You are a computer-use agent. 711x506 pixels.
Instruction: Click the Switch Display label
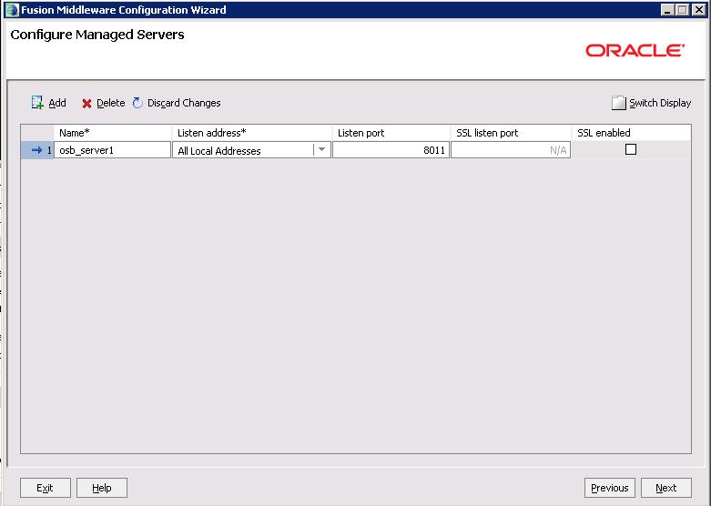(x=660, y=103)
